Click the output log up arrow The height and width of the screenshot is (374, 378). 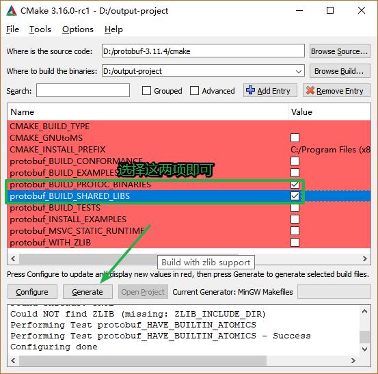click(x=365, y=312)
